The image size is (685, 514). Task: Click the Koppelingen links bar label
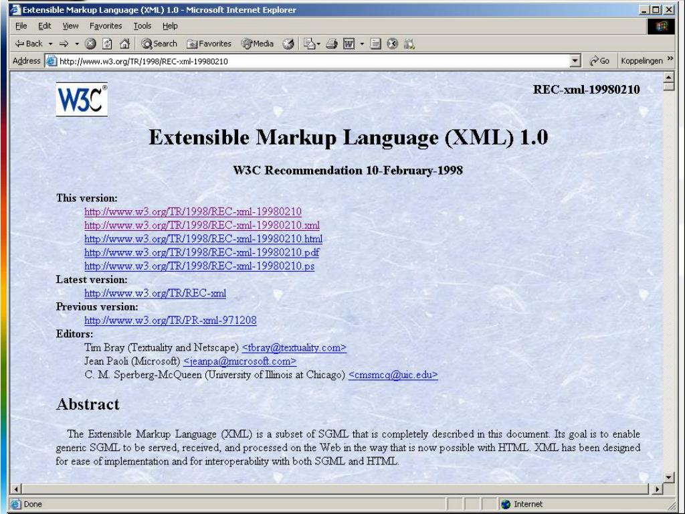coord(642,61)
